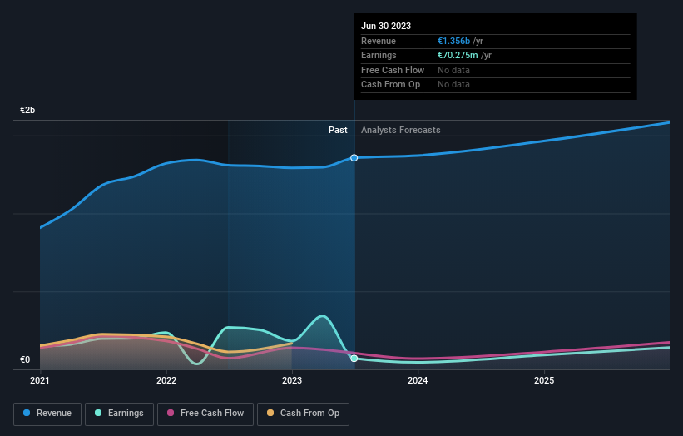
Task: Click the Cash From Op row in tooltip
Action: (x=496, y=85)
